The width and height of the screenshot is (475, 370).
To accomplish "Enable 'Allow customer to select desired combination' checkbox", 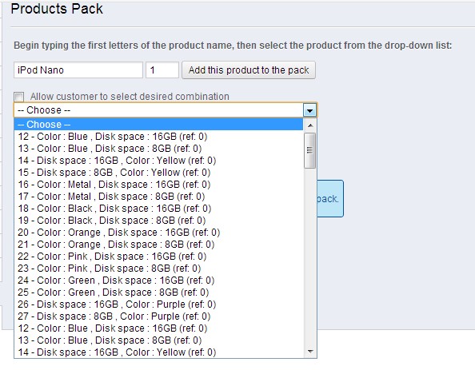I will [x=18, y=97].
